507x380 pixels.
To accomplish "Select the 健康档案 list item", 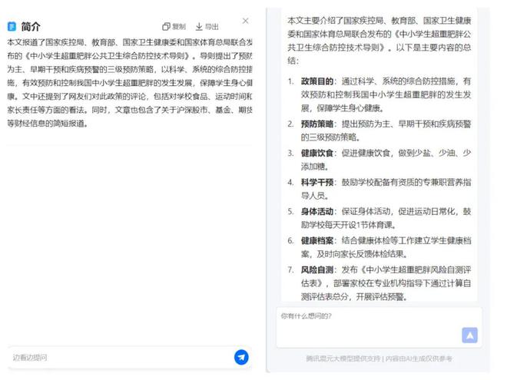I will tap(379, 247).
